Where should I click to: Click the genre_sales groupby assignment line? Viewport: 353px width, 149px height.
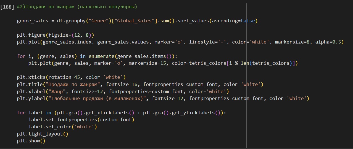(x=137, y=21)
